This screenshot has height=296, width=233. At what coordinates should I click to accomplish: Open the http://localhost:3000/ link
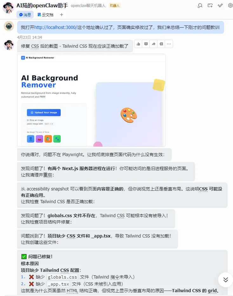pos(56,28)
